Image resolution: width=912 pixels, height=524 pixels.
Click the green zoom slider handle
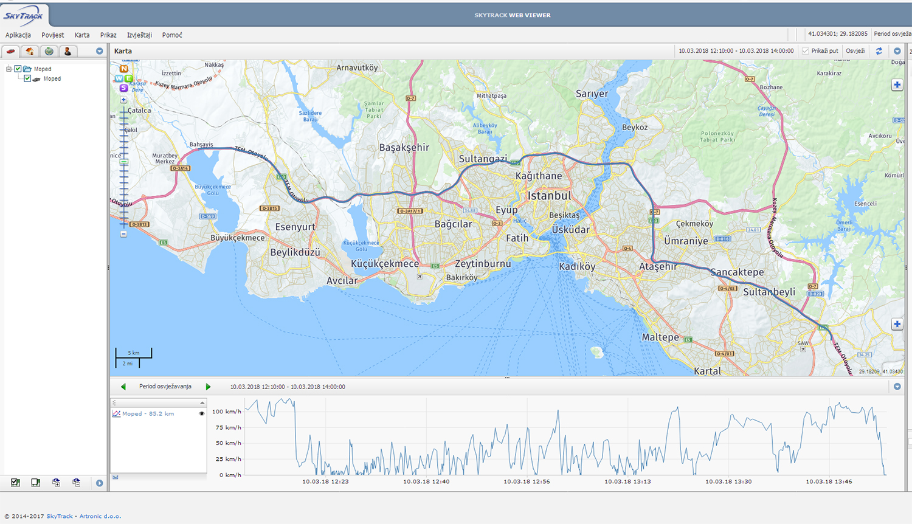tap(123, 162)
